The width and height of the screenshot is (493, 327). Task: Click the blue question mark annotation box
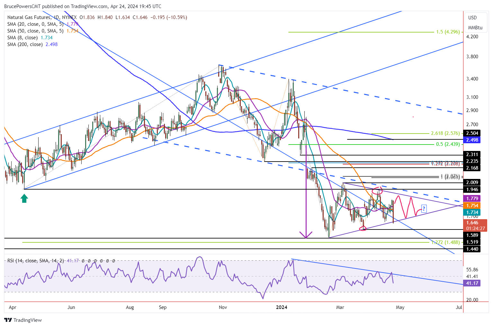424,209
